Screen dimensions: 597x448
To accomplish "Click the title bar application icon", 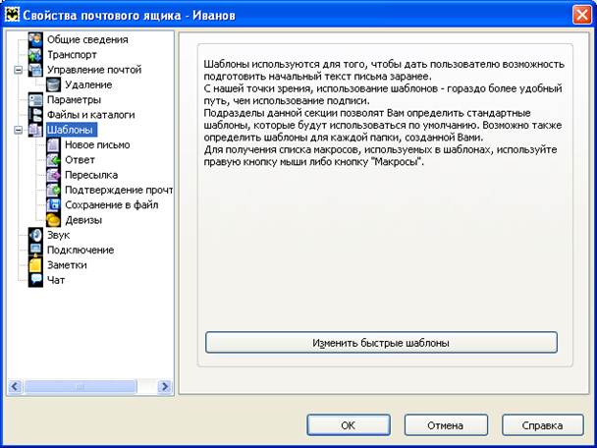I will [x=12, y=16].
